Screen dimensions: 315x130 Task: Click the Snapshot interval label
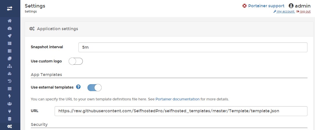pos(47,47)
